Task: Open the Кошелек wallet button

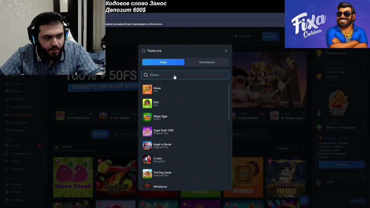Action: point(271,36)
